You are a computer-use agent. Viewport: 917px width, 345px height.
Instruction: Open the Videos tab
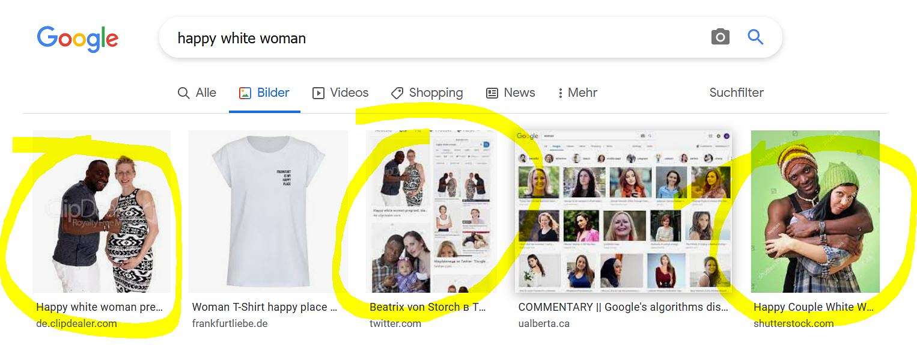341,93
